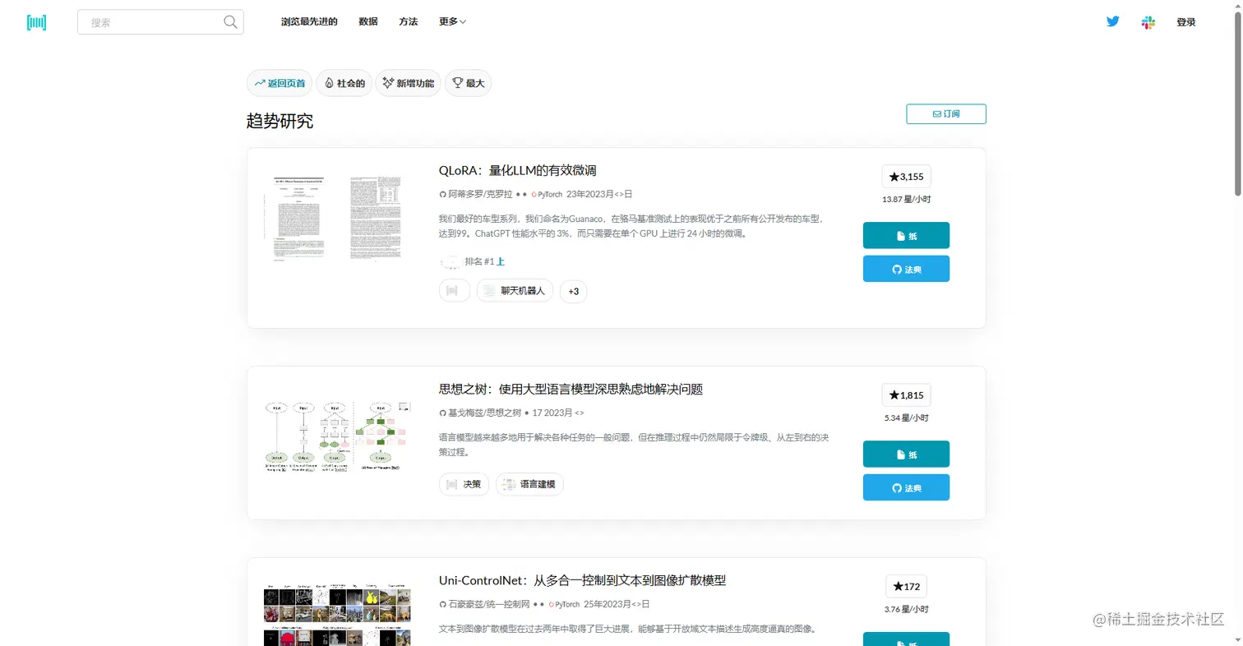Screen dimensions: 1243x646
Task: Click the icon-only tag under QLoRA ranking
Action: [455, 291]
